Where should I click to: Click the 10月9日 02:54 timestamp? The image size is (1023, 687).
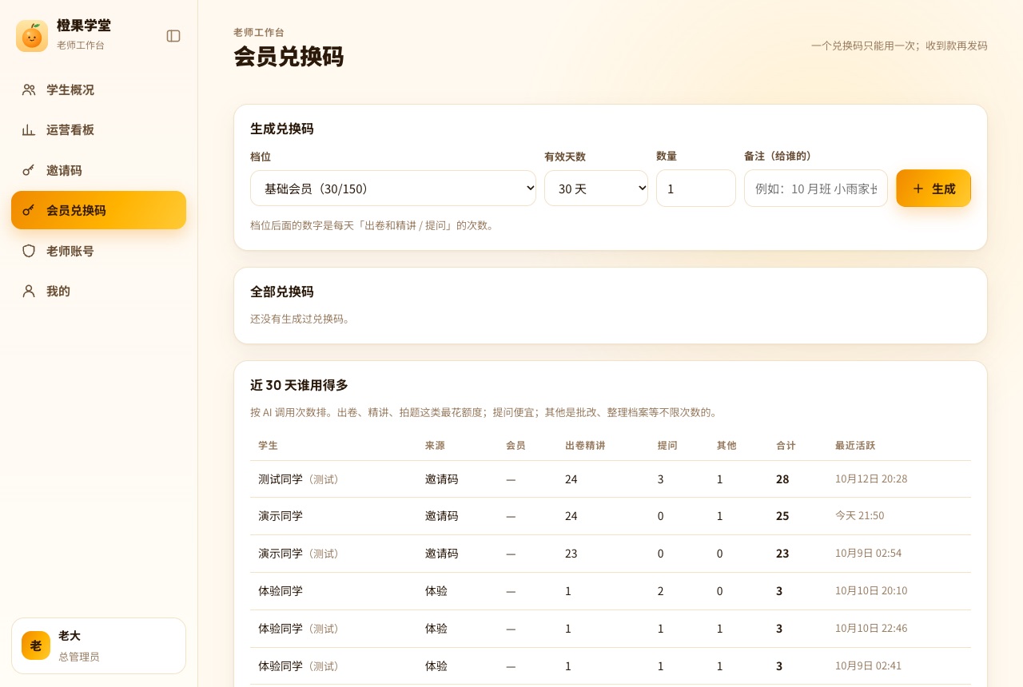point(868,554)
